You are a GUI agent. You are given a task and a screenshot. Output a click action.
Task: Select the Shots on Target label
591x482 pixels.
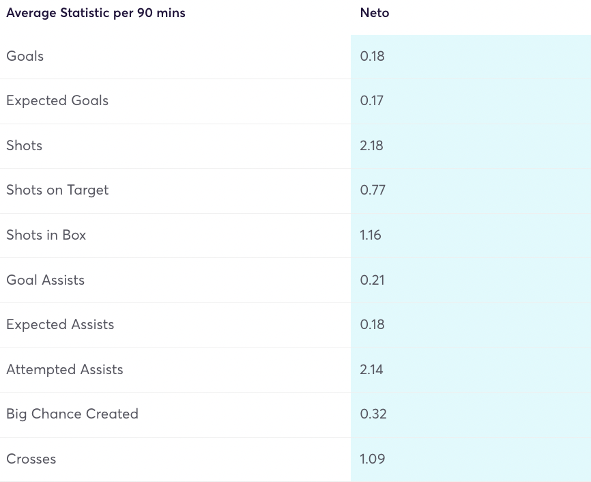point(57,190)
